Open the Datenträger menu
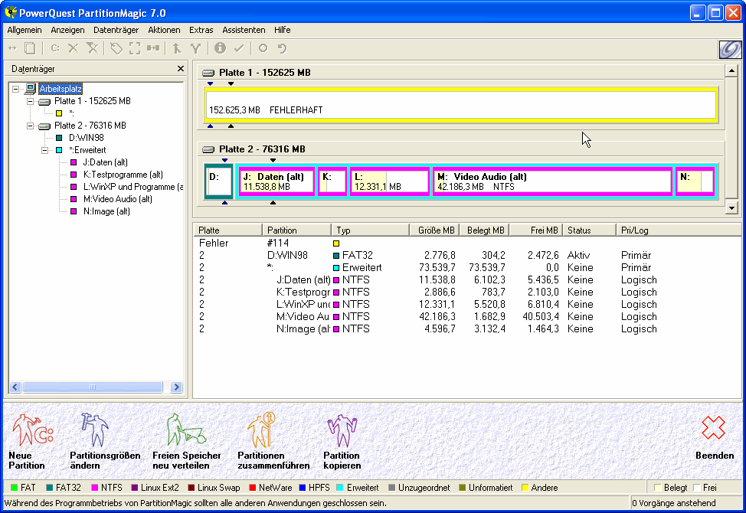746x513 pixels. tap(116, 30)
